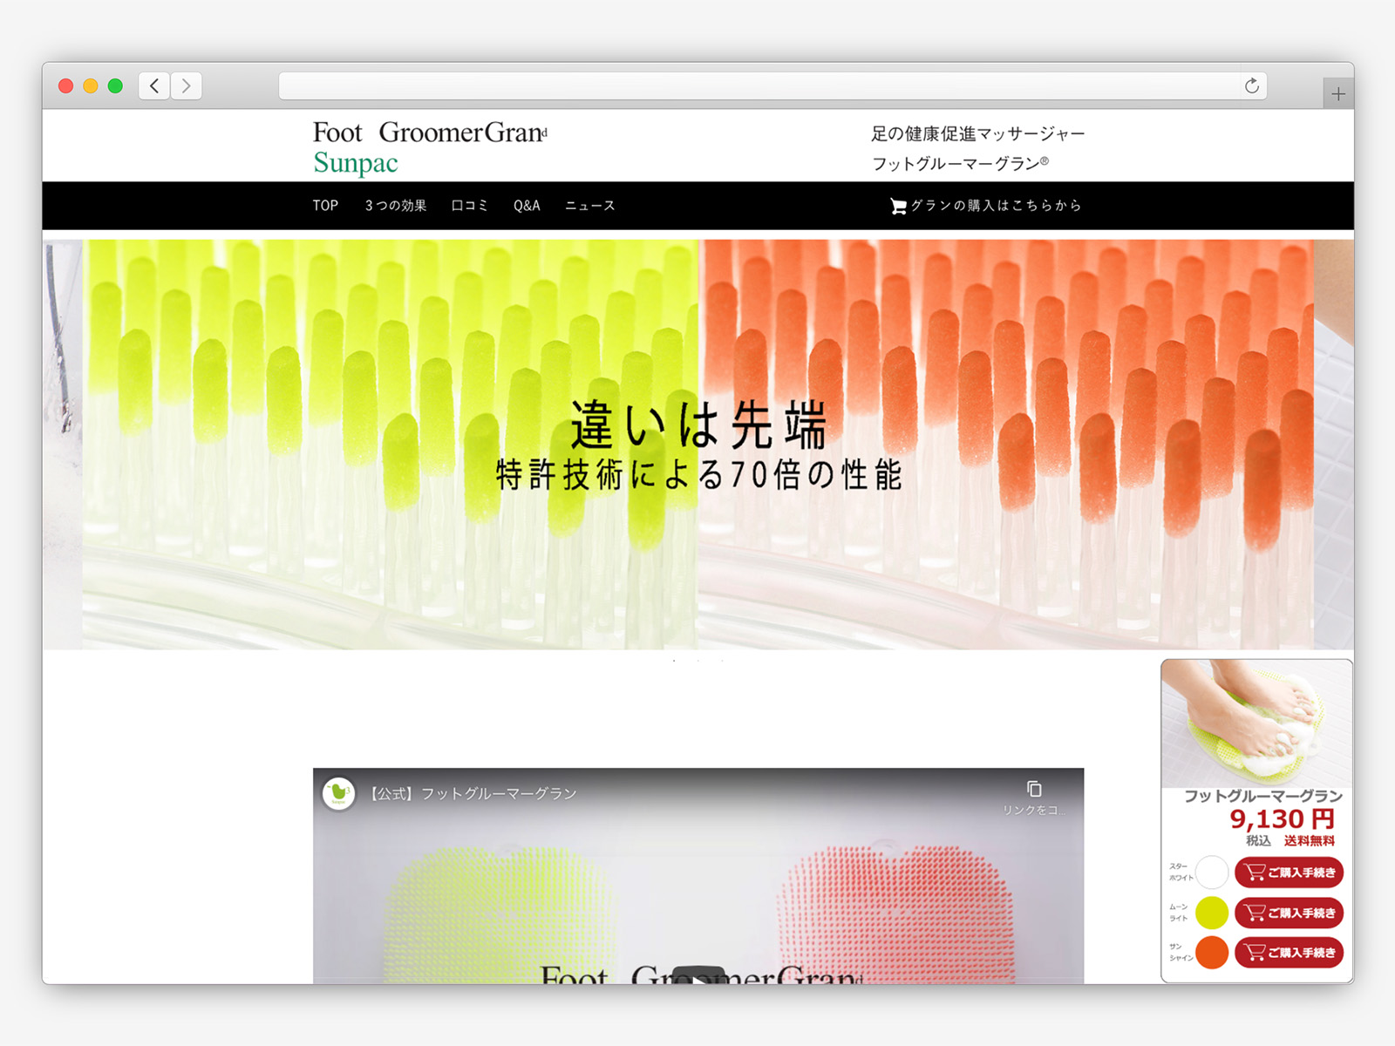Click the 送料無料 label

tap(1310, 841)
